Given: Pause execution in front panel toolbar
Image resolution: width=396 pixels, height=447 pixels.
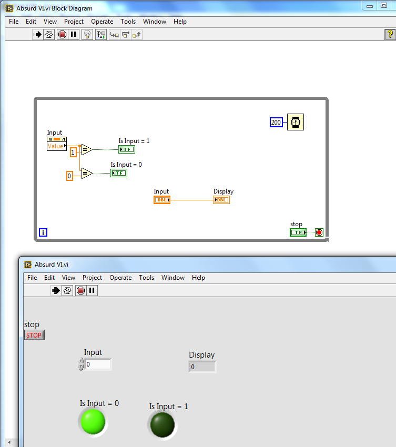Looking at the screenshot, I should click(92, 290).
